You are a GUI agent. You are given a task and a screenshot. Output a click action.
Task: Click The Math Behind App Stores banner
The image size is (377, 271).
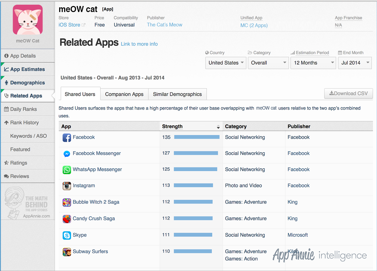27,203
